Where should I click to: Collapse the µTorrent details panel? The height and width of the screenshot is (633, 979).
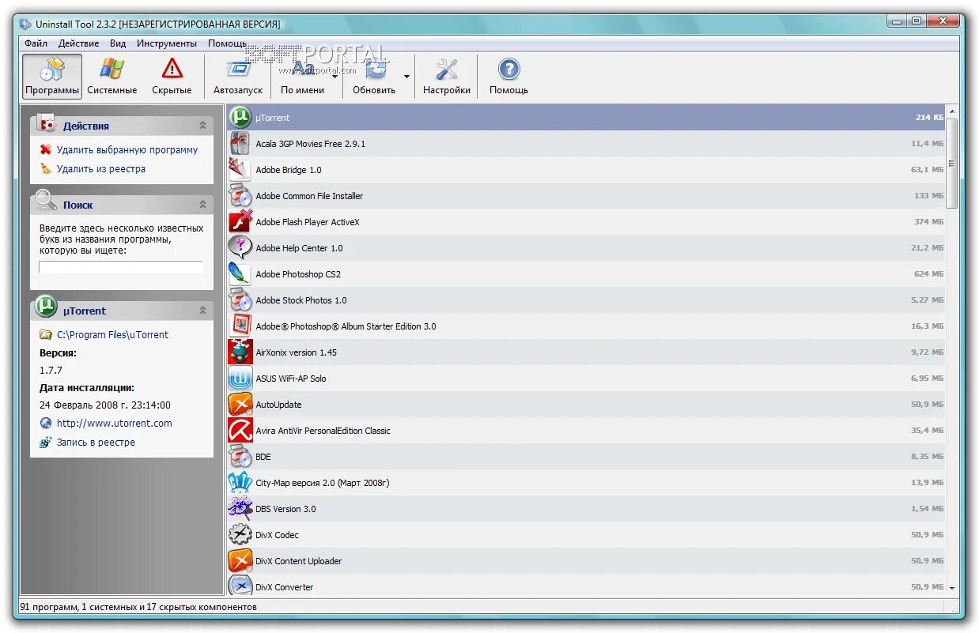pyautogui.click(x=202, y=311)
